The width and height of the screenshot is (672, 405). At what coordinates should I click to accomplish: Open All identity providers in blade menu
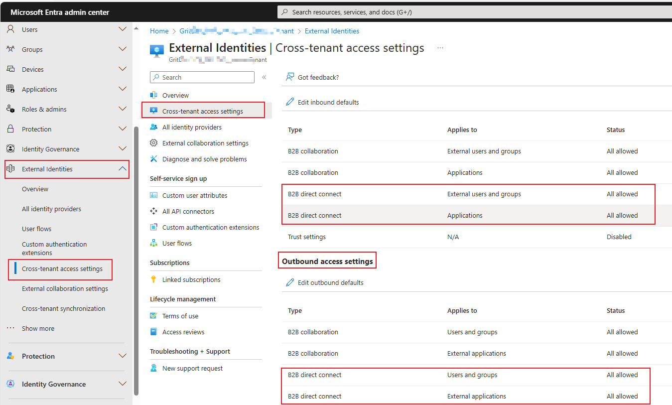pos(192,127)
